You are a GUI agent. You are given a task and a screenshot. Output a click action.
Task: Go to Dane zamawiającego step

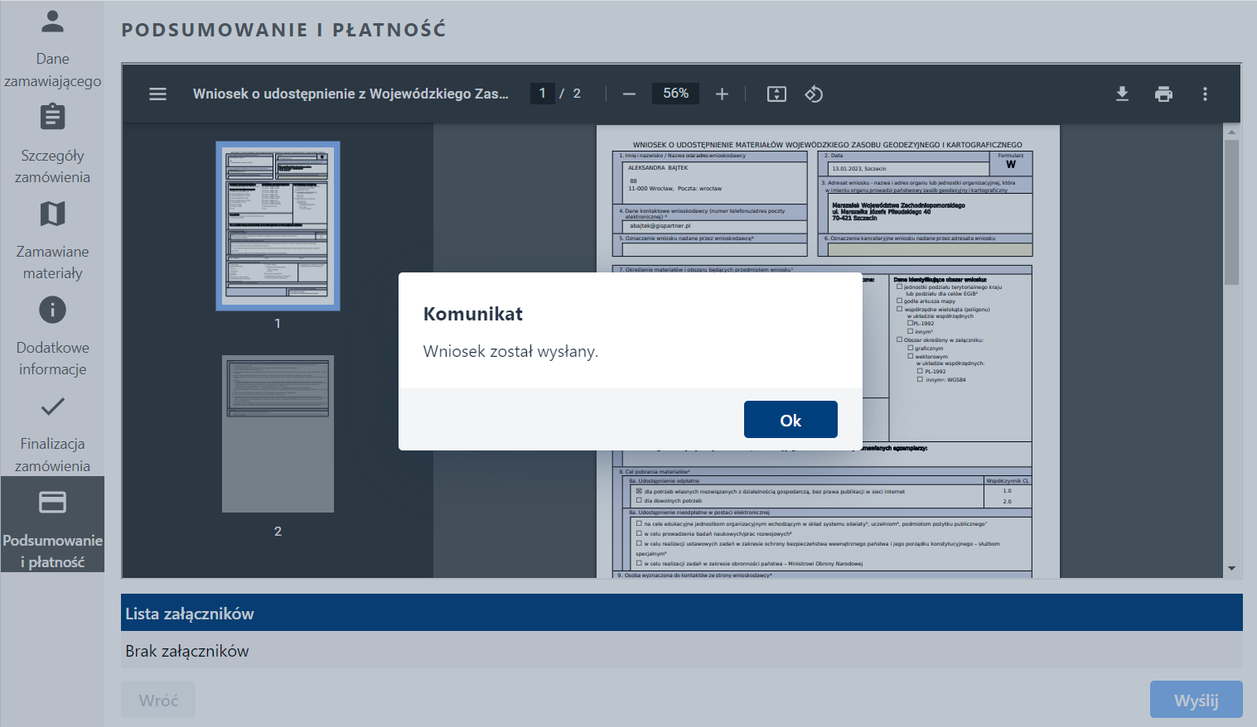point(52,48)
